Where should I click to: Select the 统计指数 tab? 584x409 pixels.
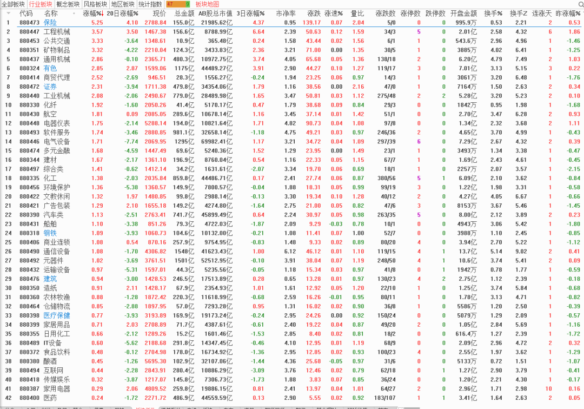pos(150,4)
